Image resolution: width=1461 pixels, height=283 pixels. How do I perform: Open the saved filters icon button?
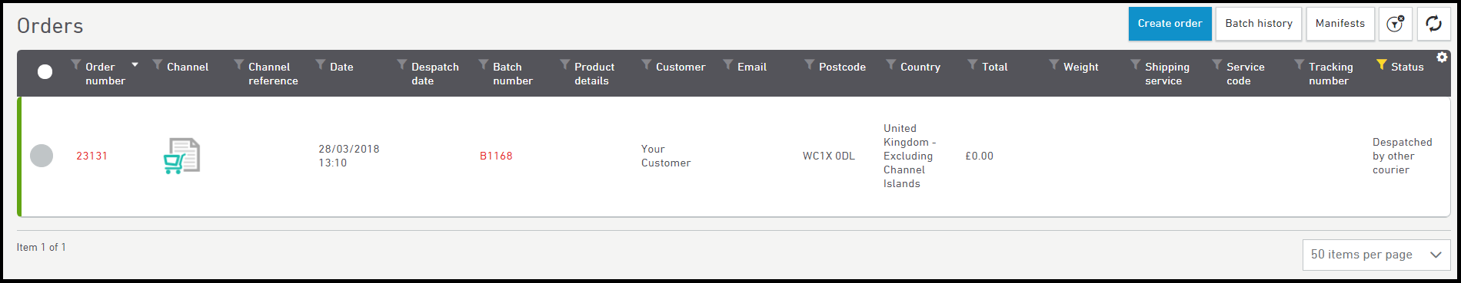(x=1395, y=24)
